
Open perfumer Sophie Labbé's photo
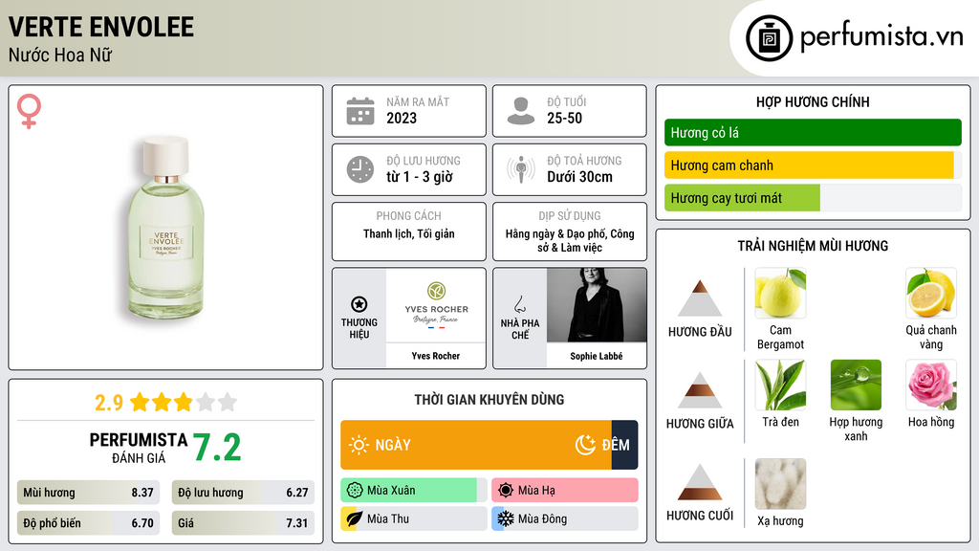(x=597, y=305)
